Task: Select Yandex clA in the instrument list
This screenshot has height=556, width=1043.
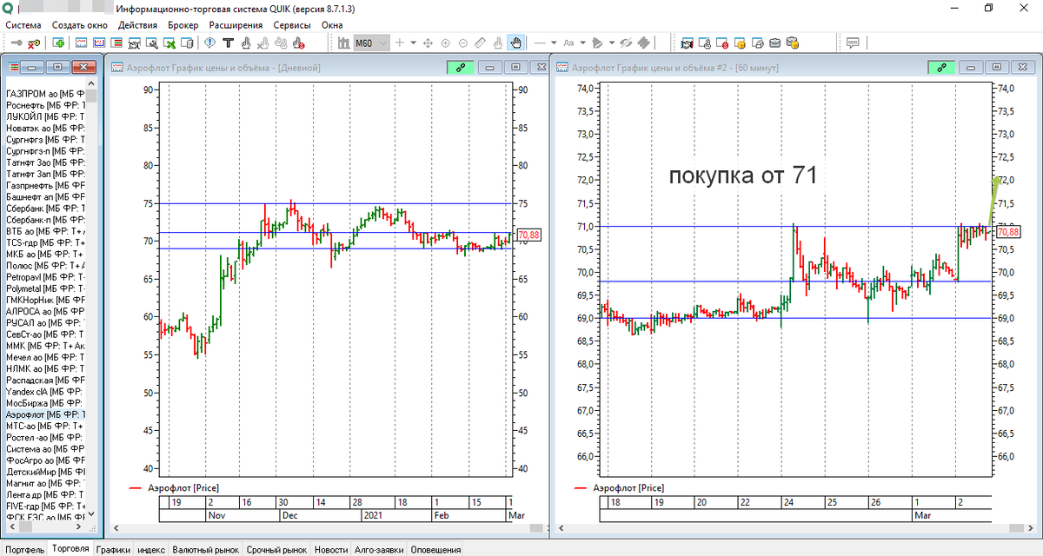Action: pos(45,392)
